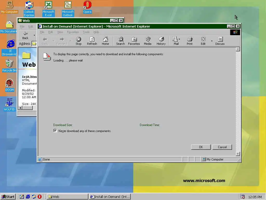Click the Windows logo throbber icon
The image size is (266, 200).
click(235, 32)
